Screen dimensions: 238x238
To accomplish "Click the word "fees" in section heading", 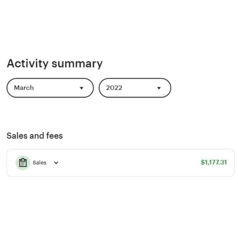I will (55, 136).
